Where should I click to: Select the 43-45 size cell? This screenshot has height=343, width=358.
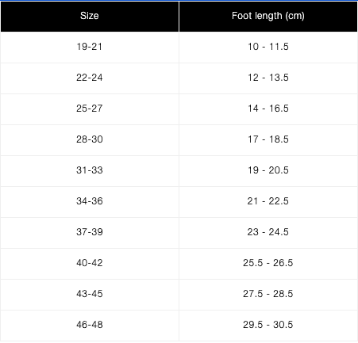90,295
